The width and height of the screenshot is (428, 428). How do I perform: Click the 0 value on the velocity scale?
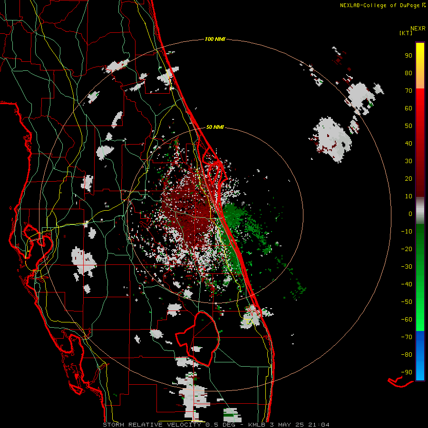click(x=410, y=214)
